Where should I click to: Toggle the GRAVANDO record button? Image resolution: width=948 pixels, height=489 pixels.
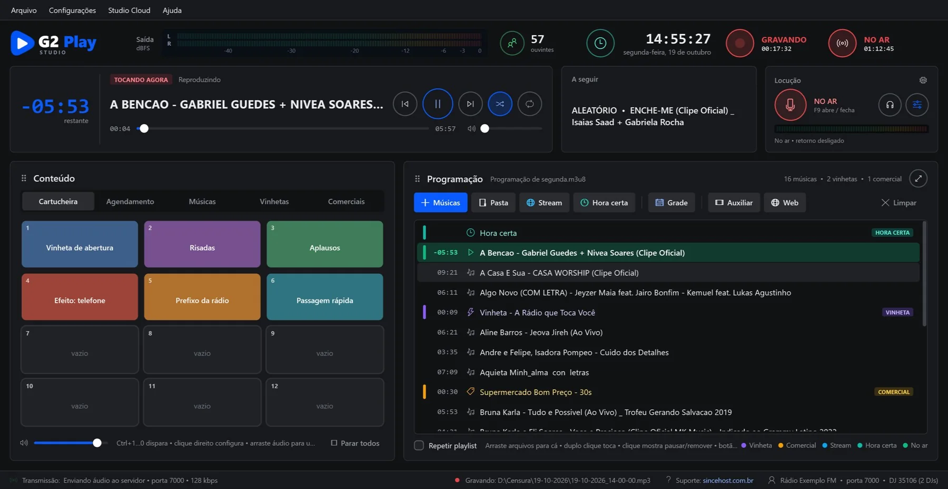[740, 43]
